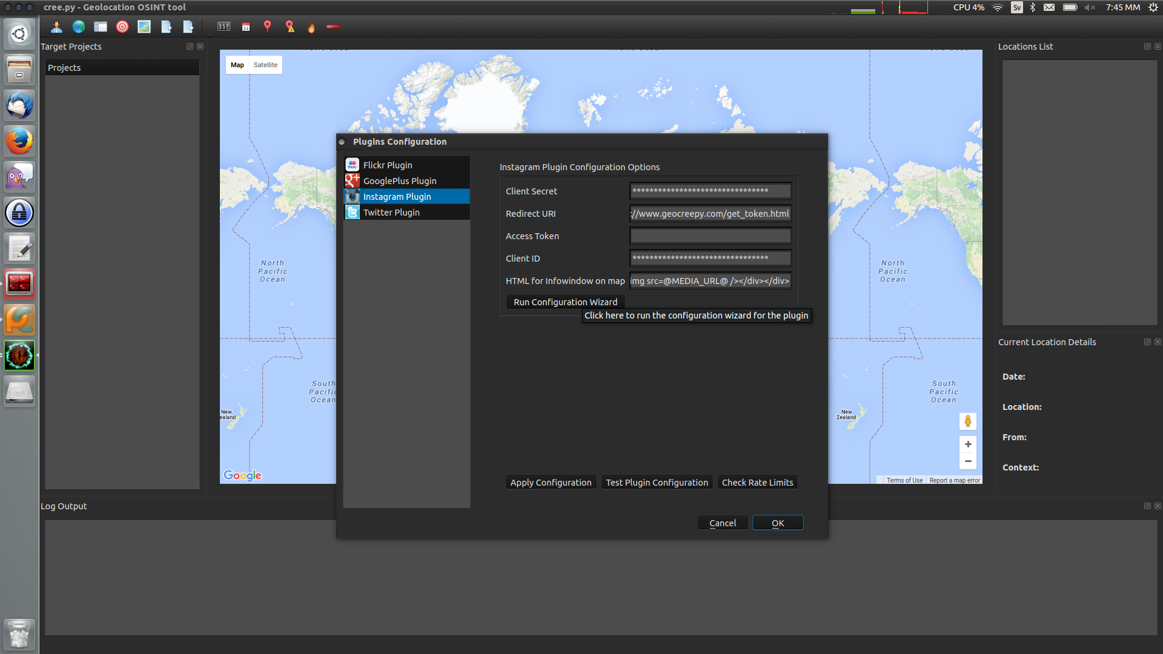Float the Target Projects panel
The width and height of the screenshot is (1163, 654).
pyautogui.click(x=190, y=46)
